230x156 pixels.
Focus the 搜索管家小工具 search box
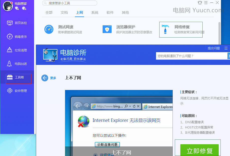coord(70,3)
